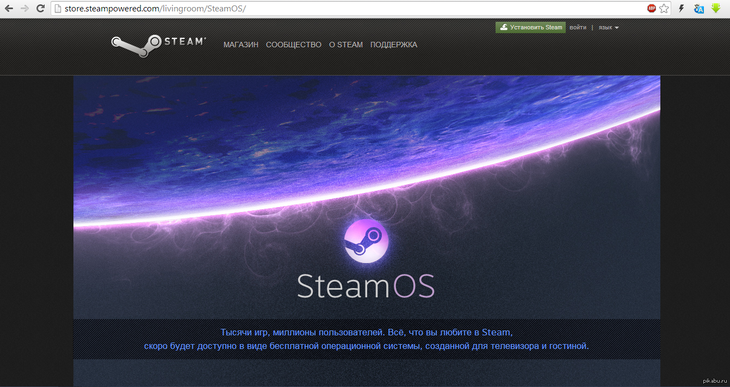Go to the О STEAM menu item
The height and width of the screenshot is (387, 730).
tap(345, 45)
